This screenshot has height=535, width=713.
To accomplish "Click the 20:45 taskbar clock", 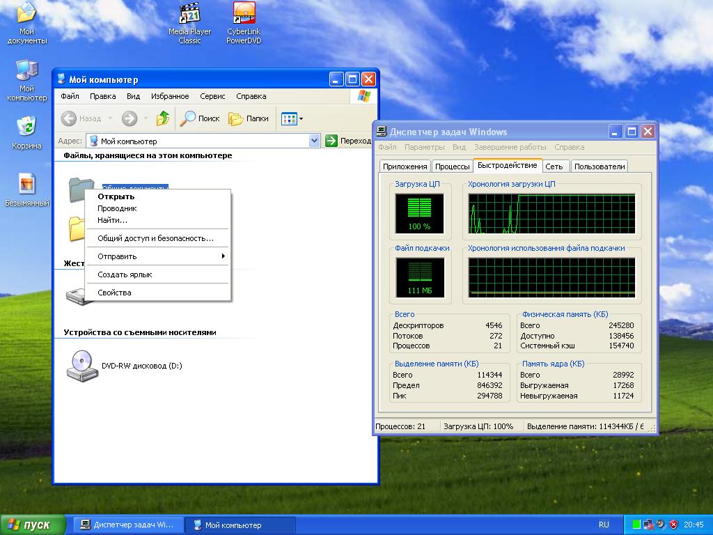I will click(694, 525).
